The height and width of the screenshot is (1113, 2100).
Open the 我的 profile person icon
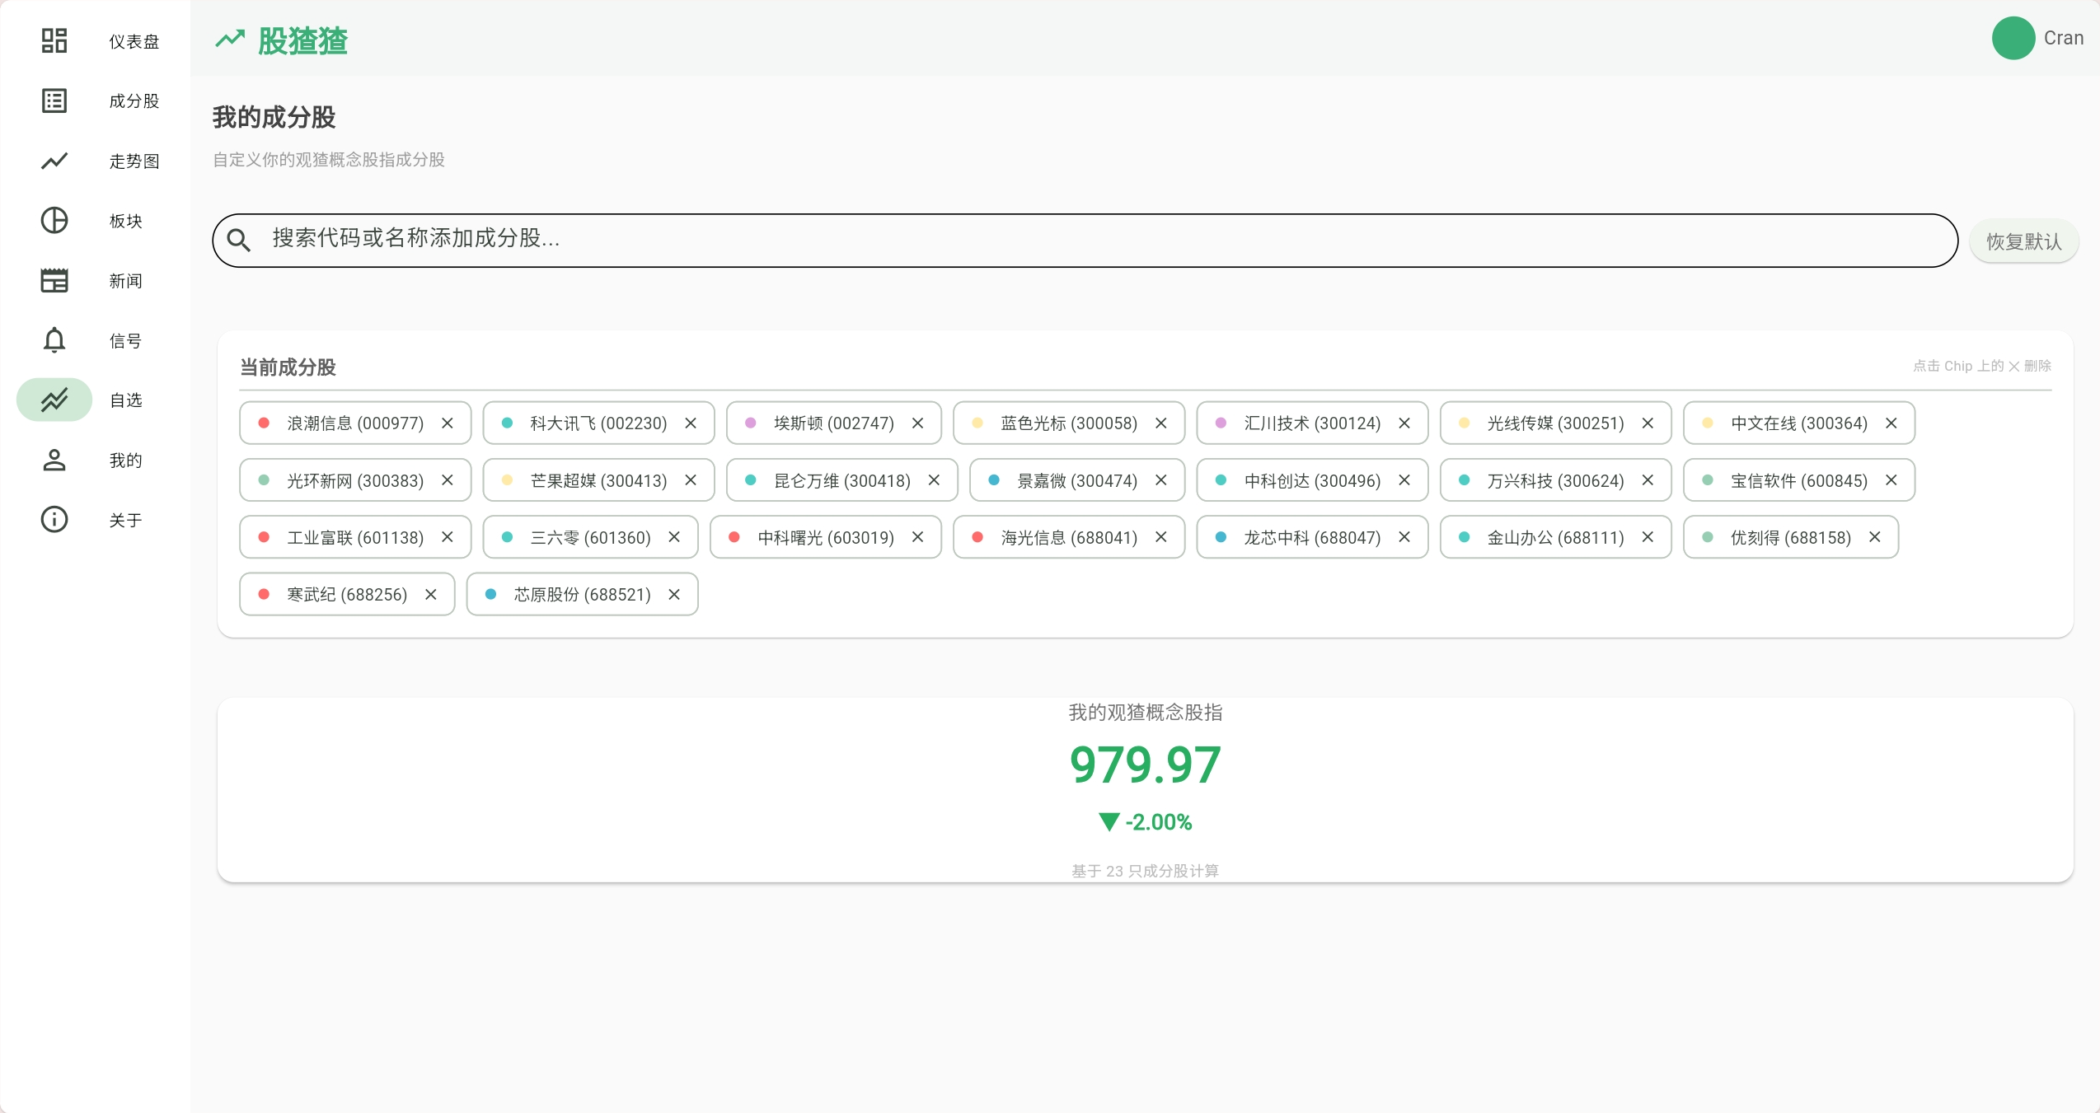54,460
